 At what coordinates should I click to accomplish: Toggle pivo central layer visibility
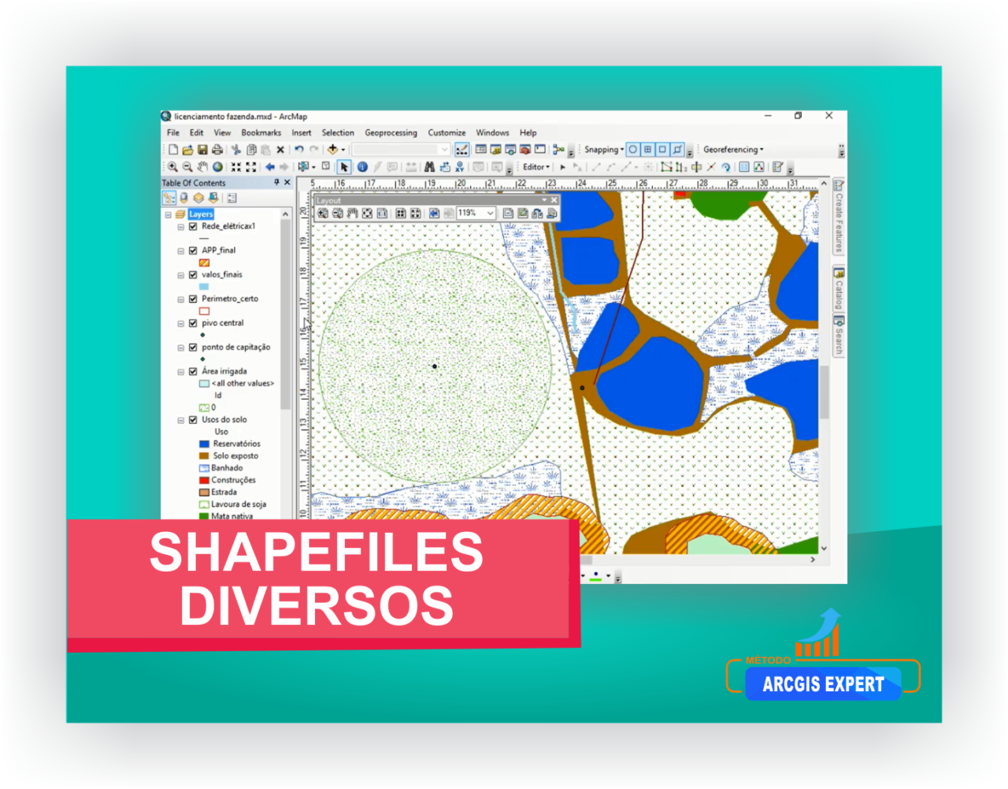tap(191, 322)
